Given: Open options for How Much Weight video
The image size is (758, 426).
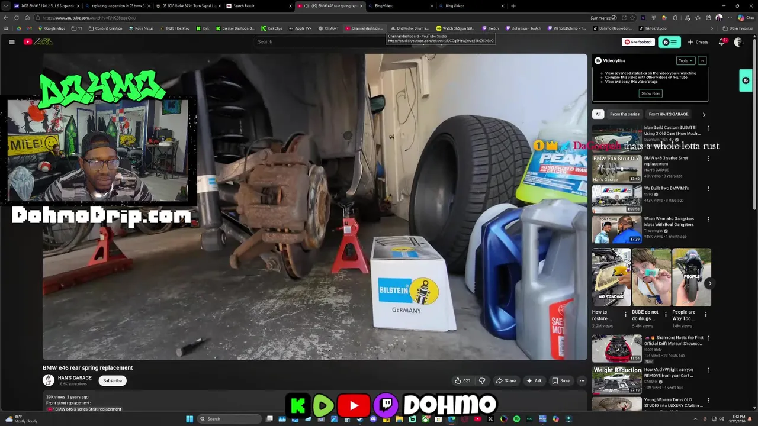Looking at the screenshot, I should (x=708, y=370).
